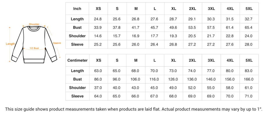Click the 166.0 bust value for 5XL

point(249,79)
